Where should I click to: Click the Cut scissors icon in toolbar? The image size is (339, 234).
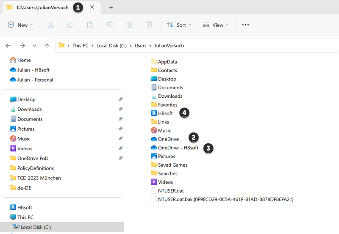[x=50, y=25]
